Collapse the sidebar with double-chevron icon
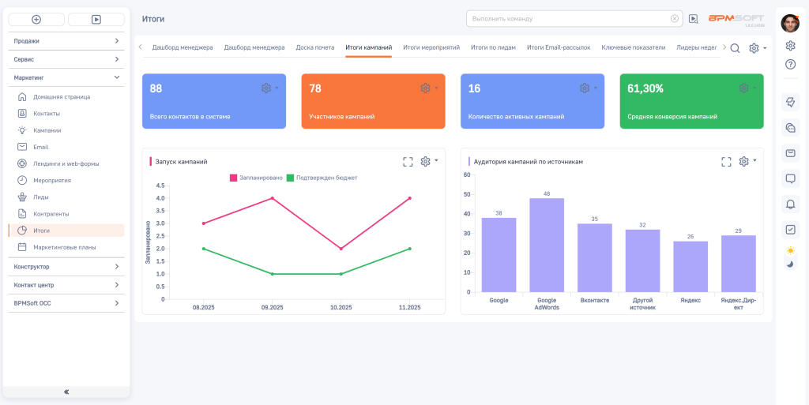Viewport: 809px width, 405px height. click(66, 392)
